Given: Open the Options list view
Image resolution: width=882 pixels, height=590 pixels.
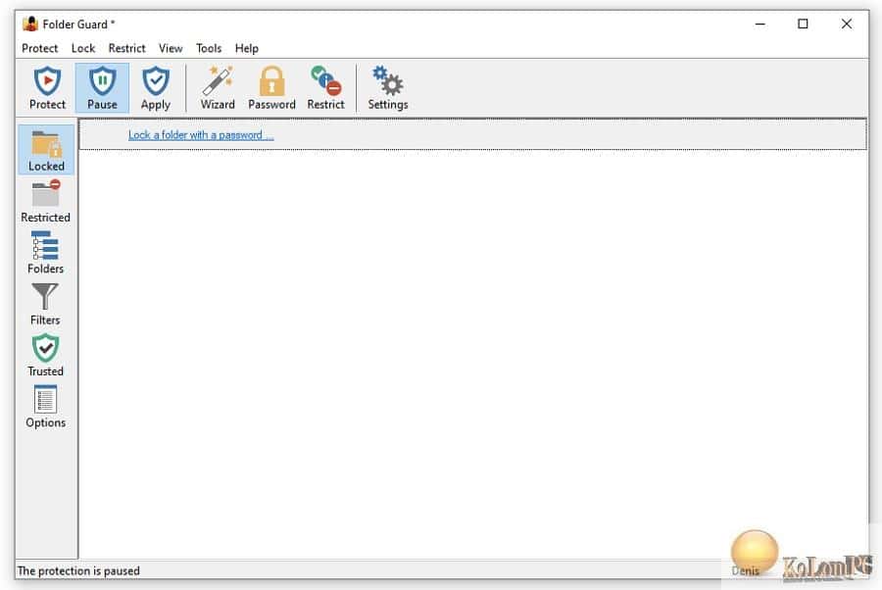Looking at the screenshot, I should [45, 406].
